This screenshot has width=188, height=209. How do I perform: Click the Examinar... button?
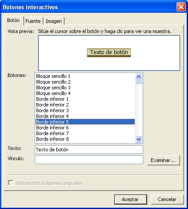(x=163, y=160)
